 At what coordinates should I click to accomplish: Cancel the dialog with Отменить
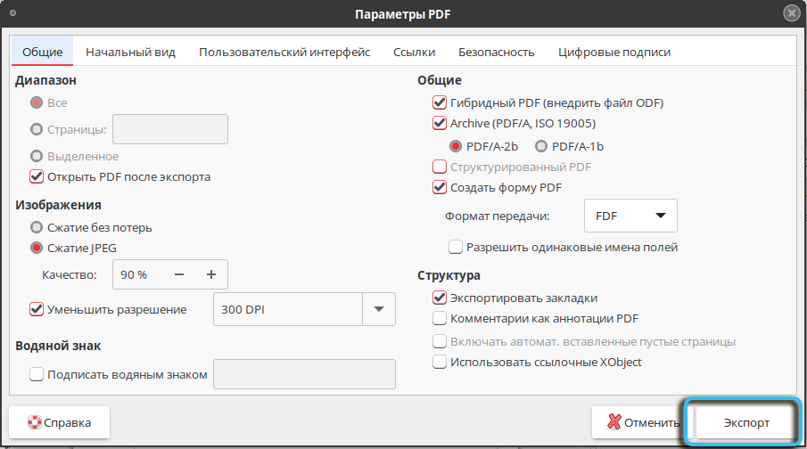pos(637,422)
